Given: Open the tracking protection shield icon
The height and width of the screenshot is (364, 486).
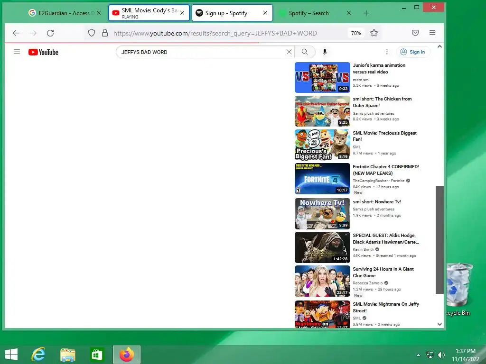Looking at the screenshot, I should coord(92,33).
